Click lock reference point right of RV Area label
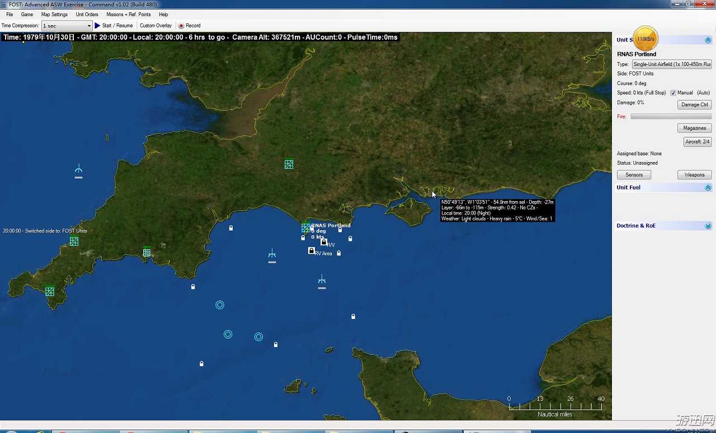Image resolution: width=716 pixels, height=433 pixels. coord(339,253)
